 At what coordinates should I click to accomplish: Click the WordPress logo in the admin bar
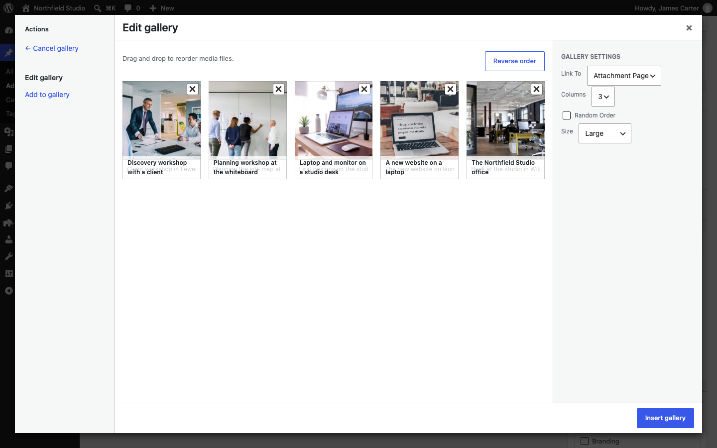tap(8, 8)
